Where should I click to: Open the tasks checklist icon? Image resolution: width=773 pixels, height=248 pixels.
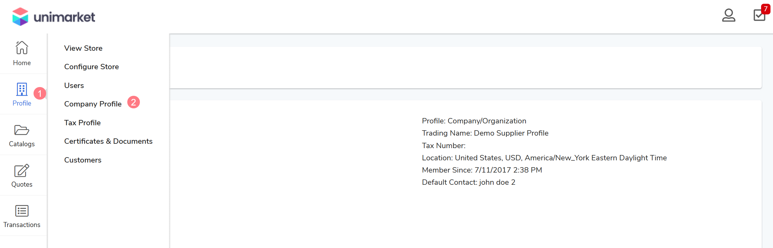[759, 15]
